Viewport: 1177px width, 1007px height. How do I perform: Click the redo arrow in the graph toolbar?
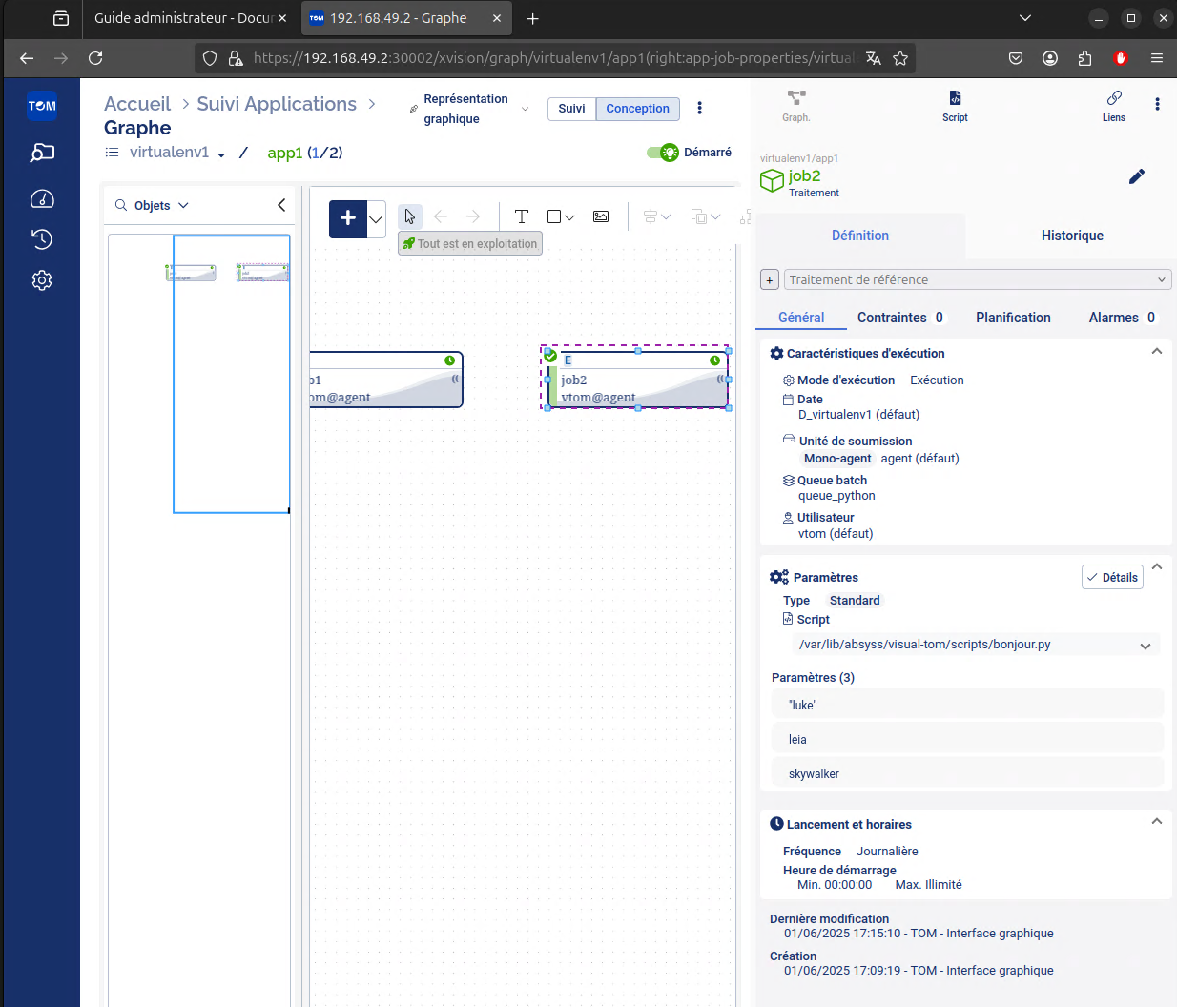pyautogui.click(x=473, y=216)
